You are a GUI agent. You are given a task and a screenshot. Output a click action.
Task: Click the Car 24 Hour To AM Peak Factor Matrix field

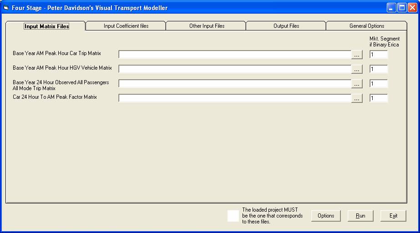click(235, 98)
